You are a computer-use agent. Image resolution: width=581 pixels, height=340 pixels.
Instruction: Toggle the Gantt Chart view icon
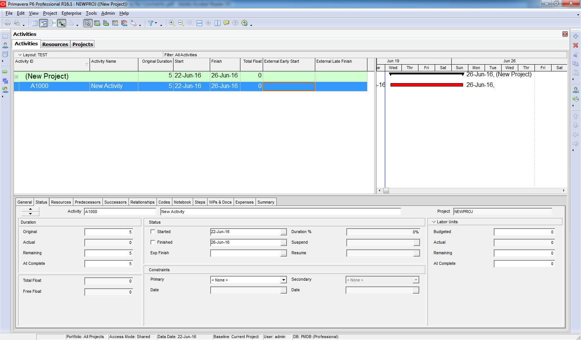click(43, 23)
